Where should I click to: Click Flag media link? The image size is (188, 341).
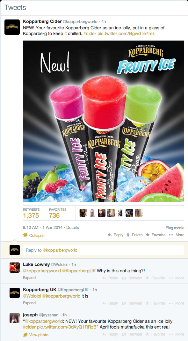(x=175, y=228)
